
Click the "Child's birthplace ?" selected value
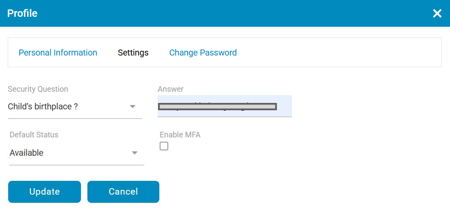[43, 106]
